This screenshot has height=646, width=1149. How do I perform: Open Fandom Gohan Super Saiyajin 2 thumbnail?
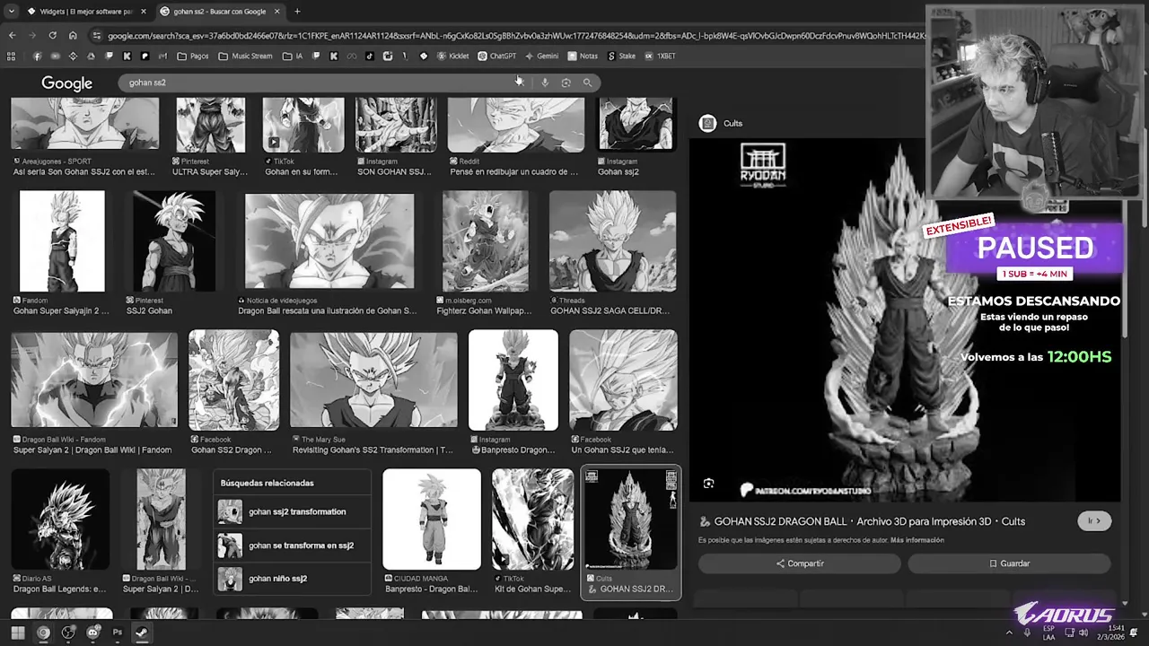click(x=62, y=241)
